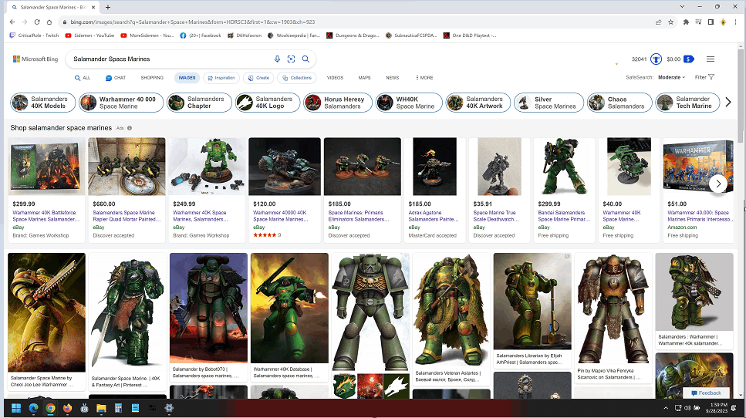The height and width of the screenshot is (418, 746).
Task: Open Salamanders Veteran Astartes image
Action: (451, 319)
